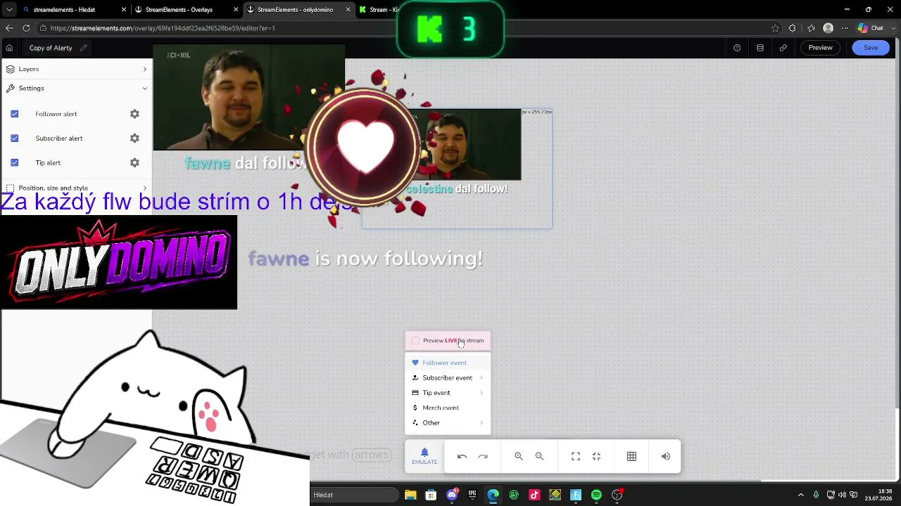
Task: Click the Preview button
Action: coord(821,48)
